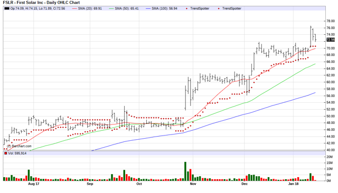Viewport: 338px width, 193px height.
Task: Click the black OHLC legend swatch
Action: pyautogui.click(x=7, y=8)
